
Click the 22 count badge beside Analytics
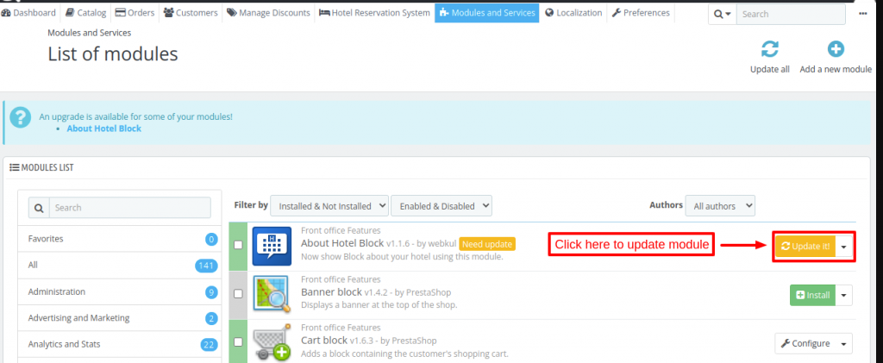tap(210, 344)
